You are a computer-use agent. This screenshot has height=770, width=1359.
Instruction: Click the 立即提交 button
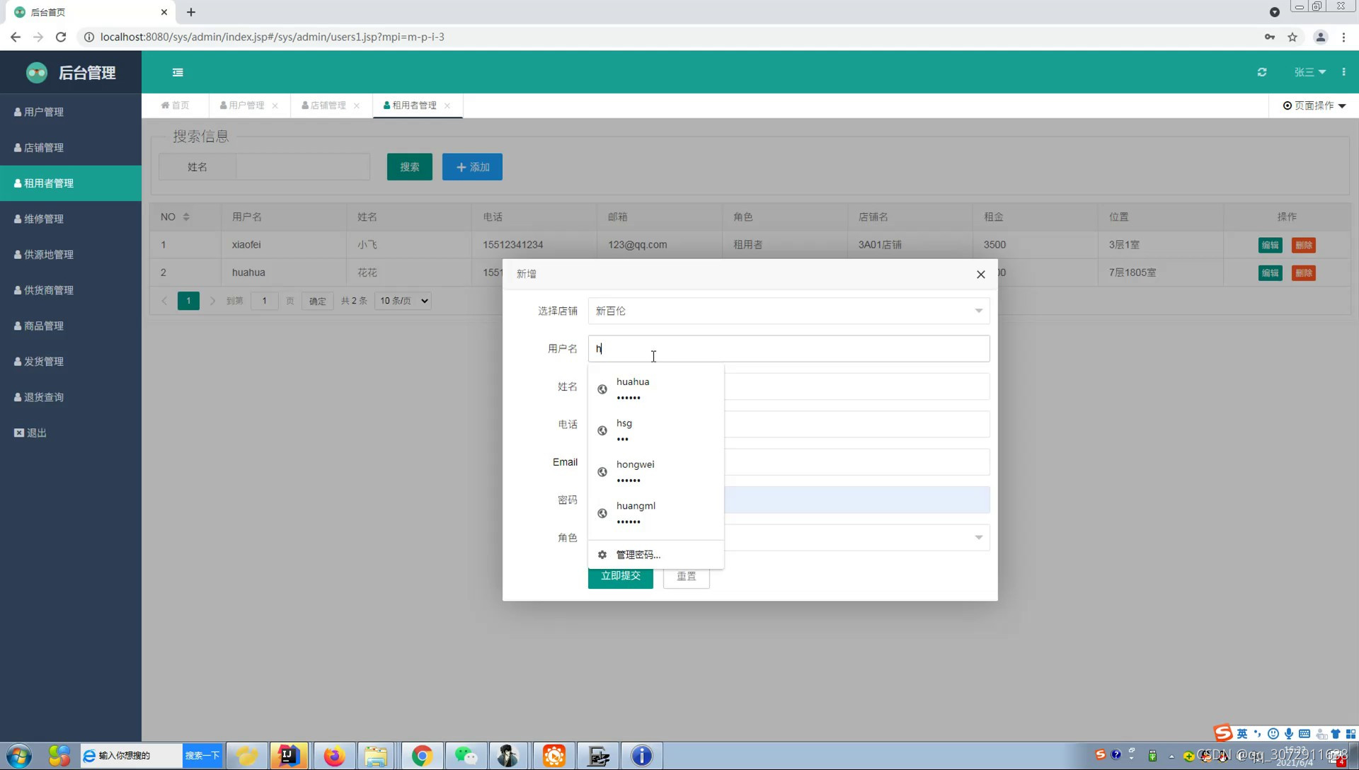click(621, 577)
